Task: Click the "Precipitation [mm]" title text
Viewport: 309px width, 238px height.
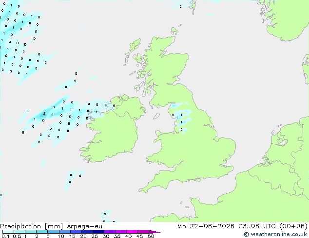Action: coord(32,226)
